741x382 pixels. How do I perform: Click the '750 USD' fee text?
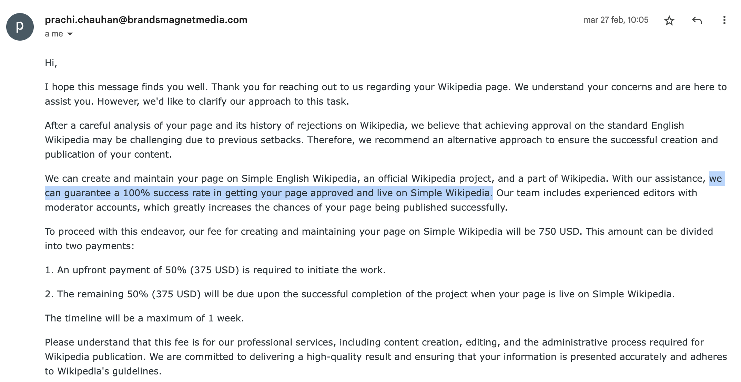point(559,231)
